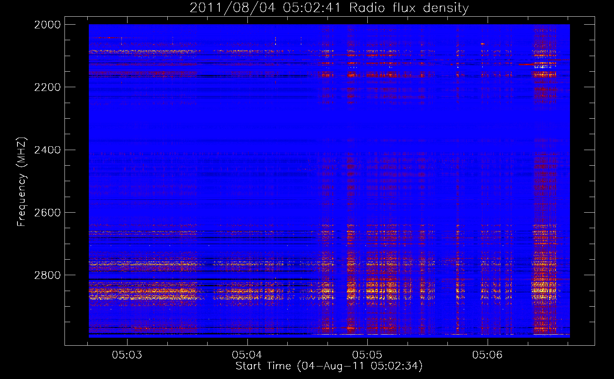Screen dimensions: 614x379
Task: Click the 2600 frequency tick label
Action: click(47, 213)
